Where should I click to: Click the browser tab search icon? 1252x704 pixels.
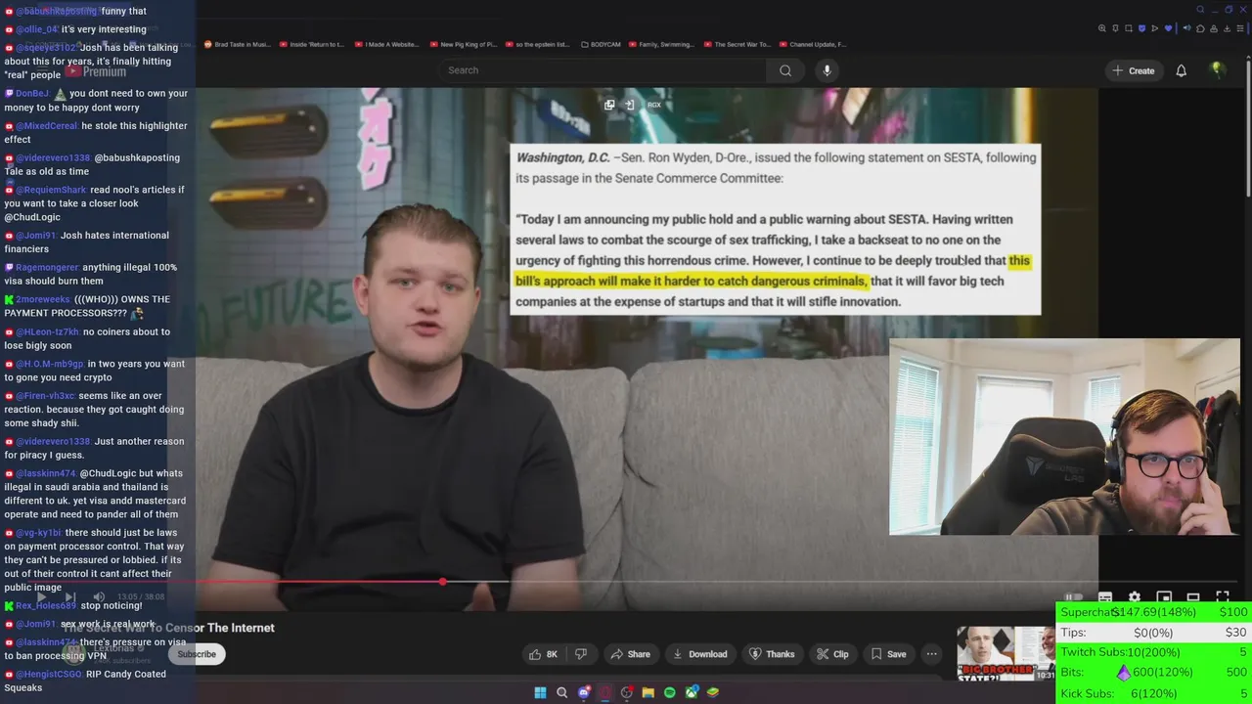(1200, 10)
